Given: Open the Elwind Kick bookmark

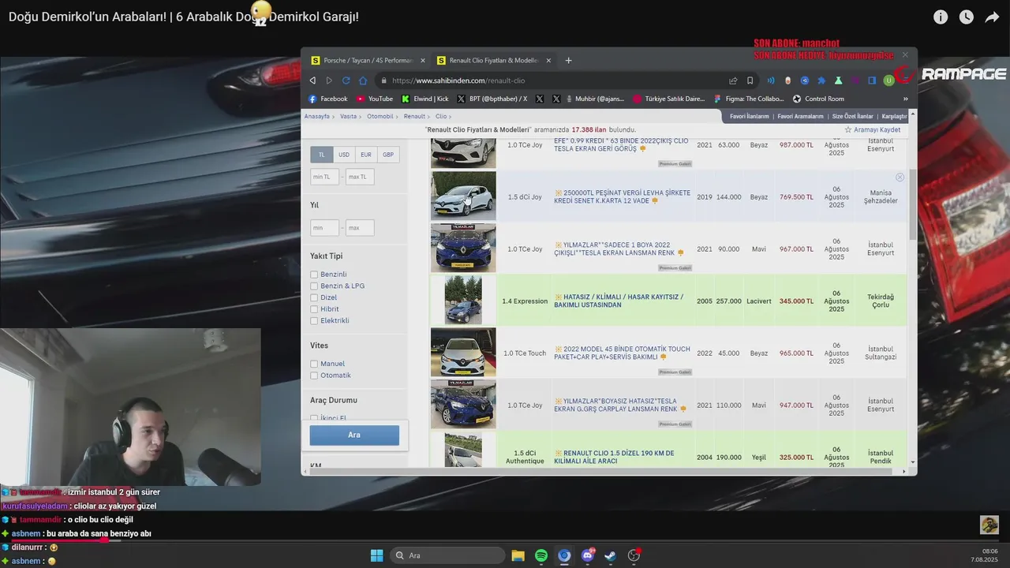Looking at the screenshot, I should coord(425,99).
